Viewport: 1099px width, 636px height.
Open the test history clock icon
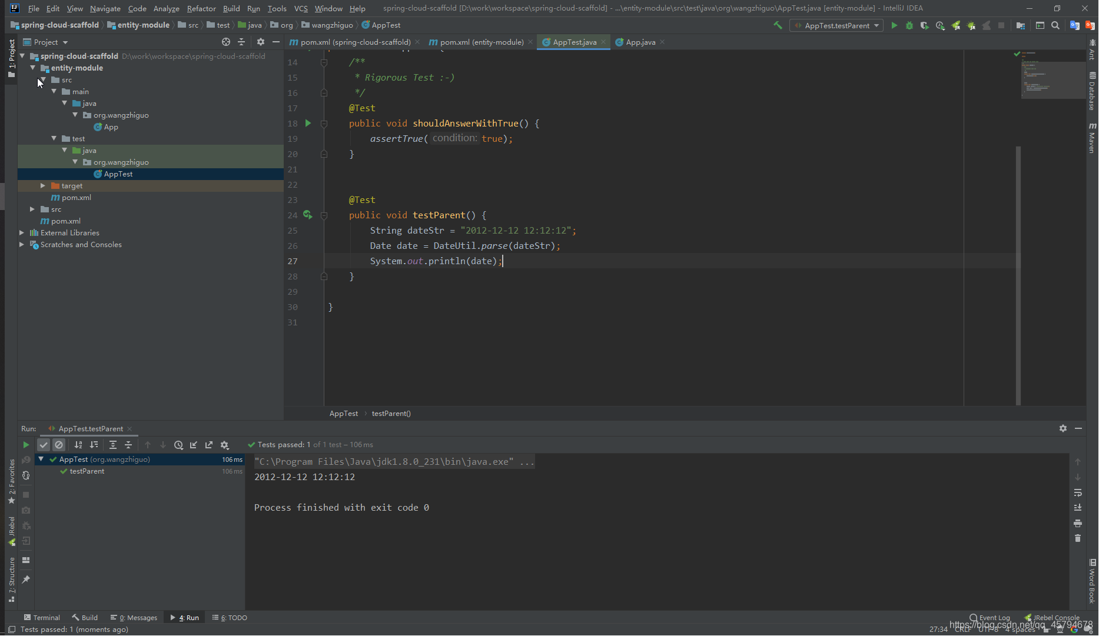coord(178,445)
